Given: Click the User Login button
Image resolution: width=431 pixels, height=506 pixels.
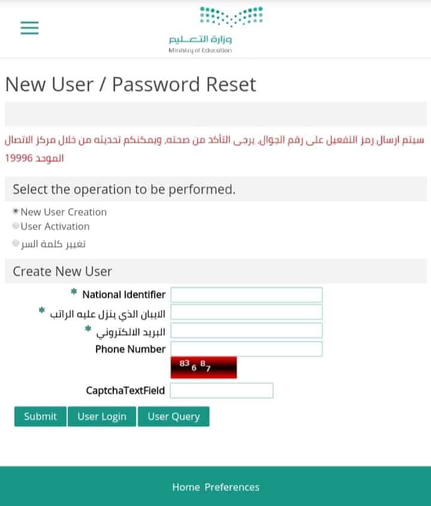Looking at the screenshot, I should point(102,416).
